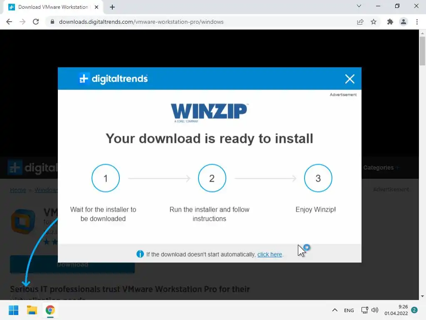Click the Windows breadcrumb link
Viewport: 426px width, 320px height.
pyautogui.click(x=46, y=190)
